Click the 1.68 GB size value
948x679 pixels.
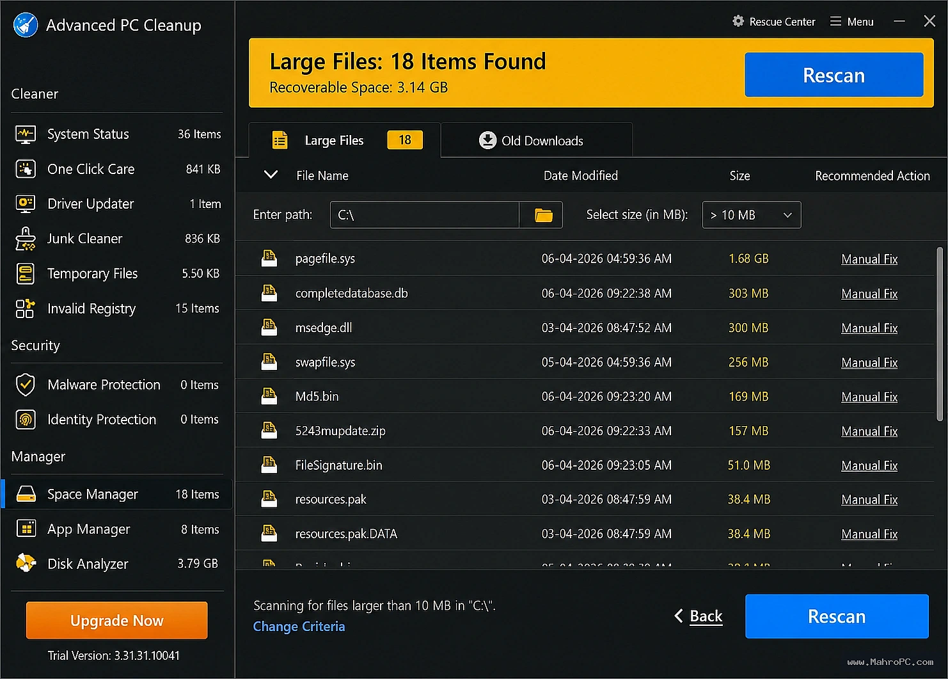coord(748,259)
